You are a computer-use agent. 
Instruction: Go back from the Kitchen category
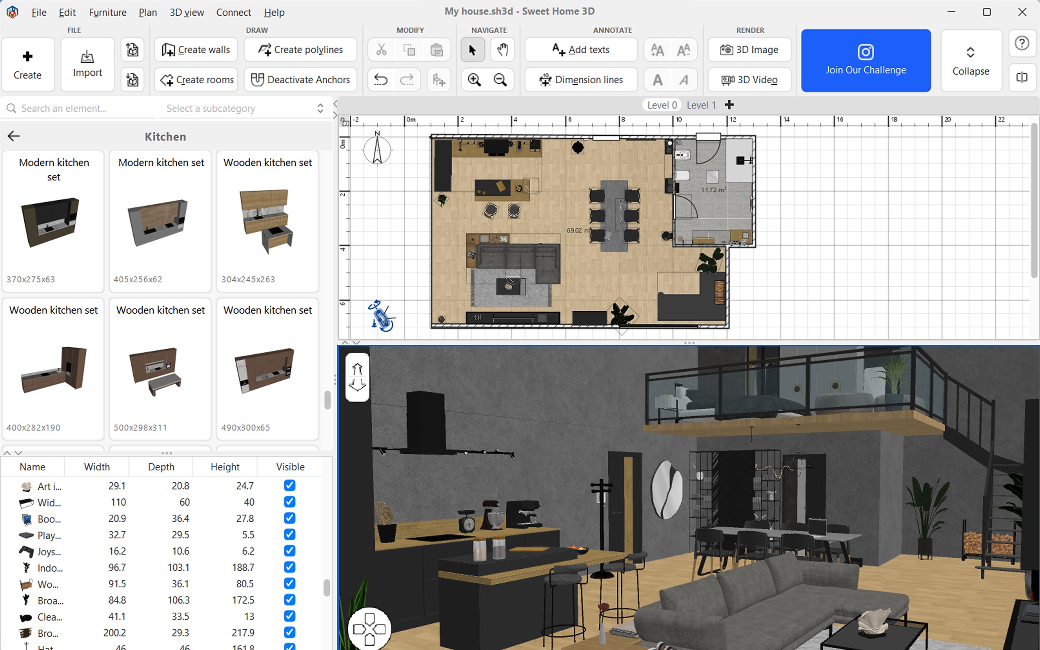click(13, 136)
